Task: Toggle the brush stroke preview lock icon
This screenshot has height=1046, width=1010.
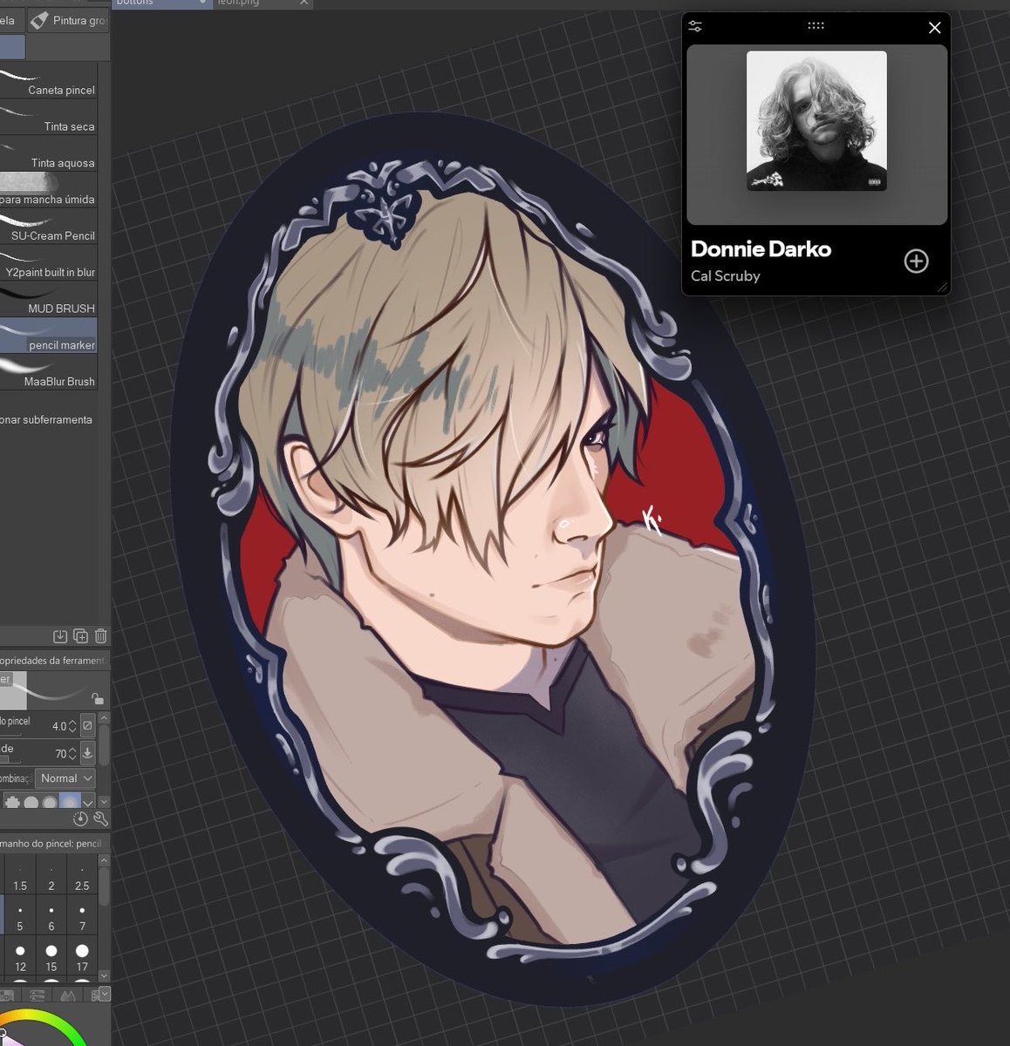Action: click(x=98, y=699)
